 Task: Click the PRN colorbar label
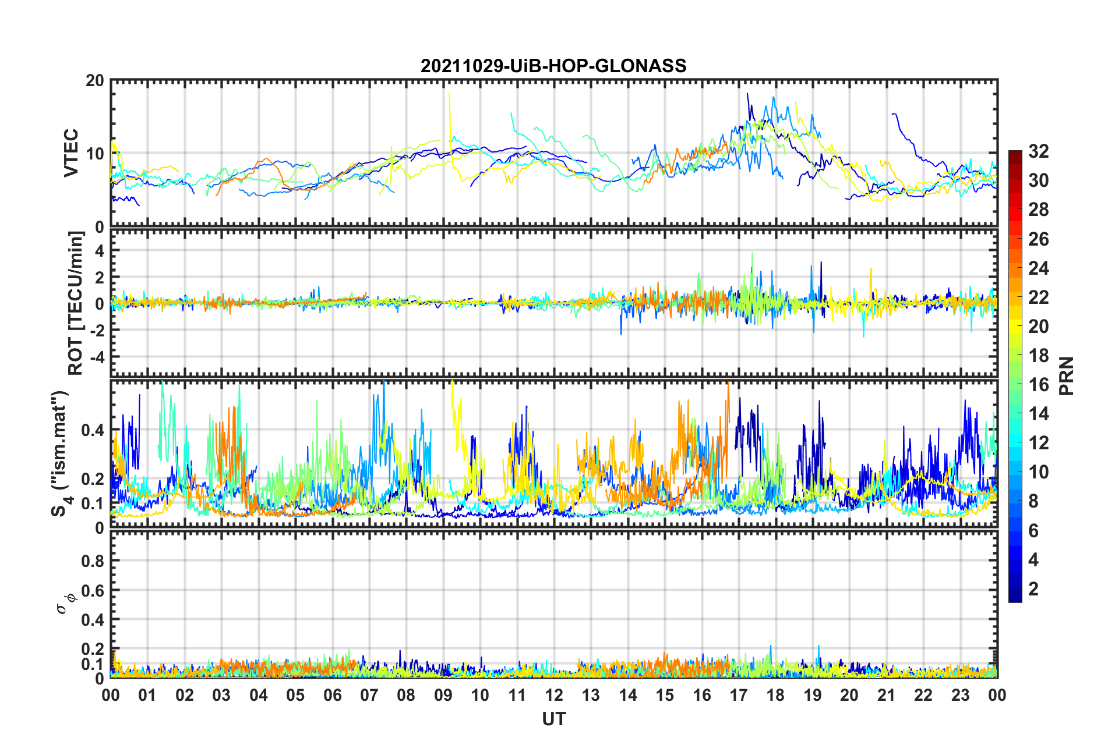pos(1066,376)
